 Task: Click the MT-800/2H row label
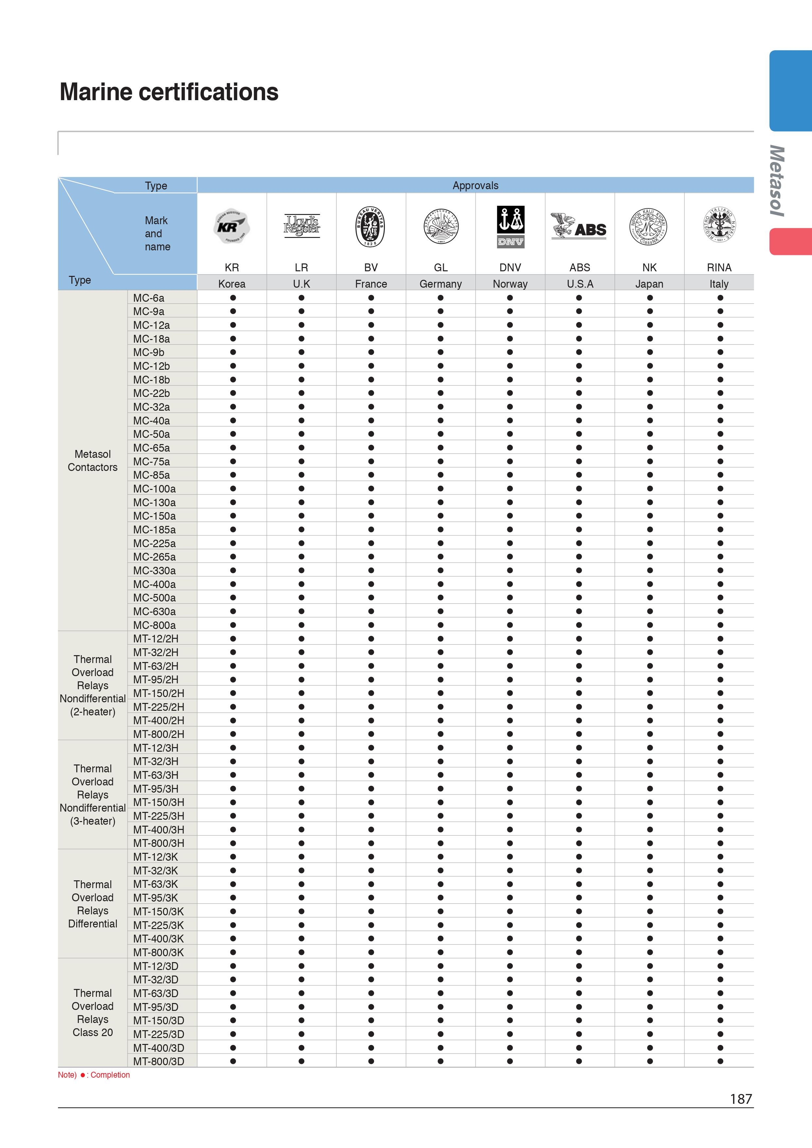(158, 734)
